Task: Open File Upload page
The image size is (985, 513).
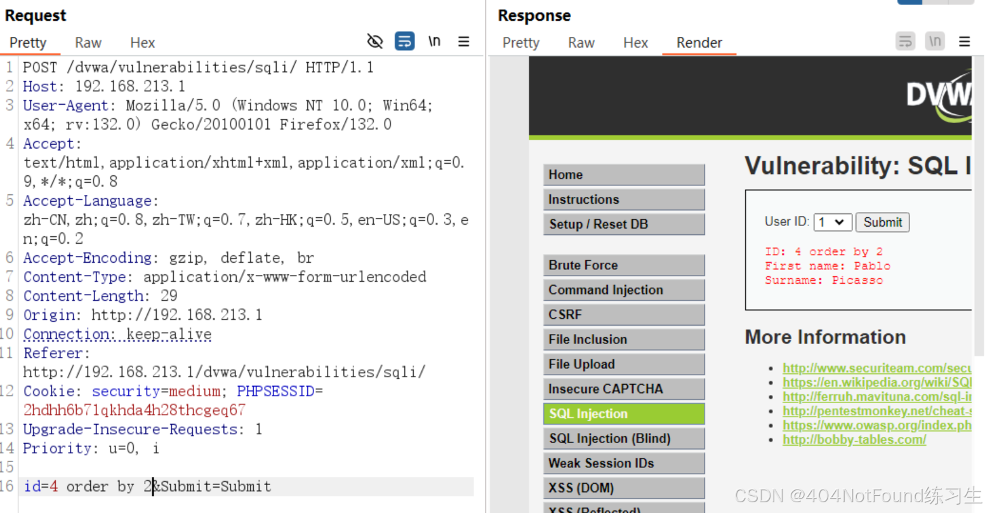Action: click(x=624, y=364)
